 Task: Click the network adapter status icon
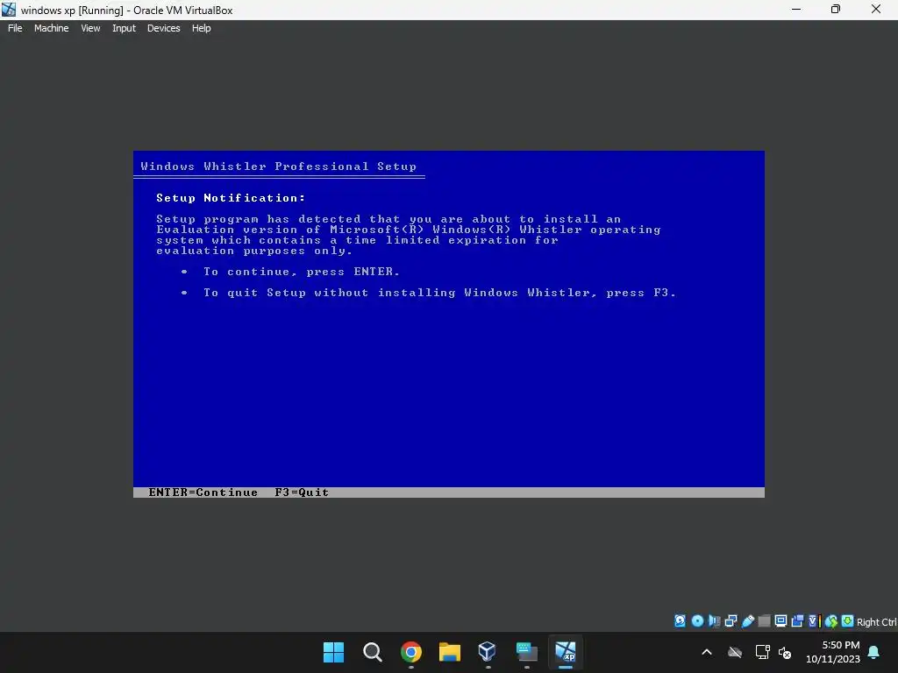pos(731,621)
